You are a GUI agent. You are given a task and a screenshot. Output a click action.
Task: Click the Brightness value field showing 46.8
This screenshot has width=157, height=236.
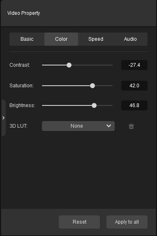coord(134,105)
